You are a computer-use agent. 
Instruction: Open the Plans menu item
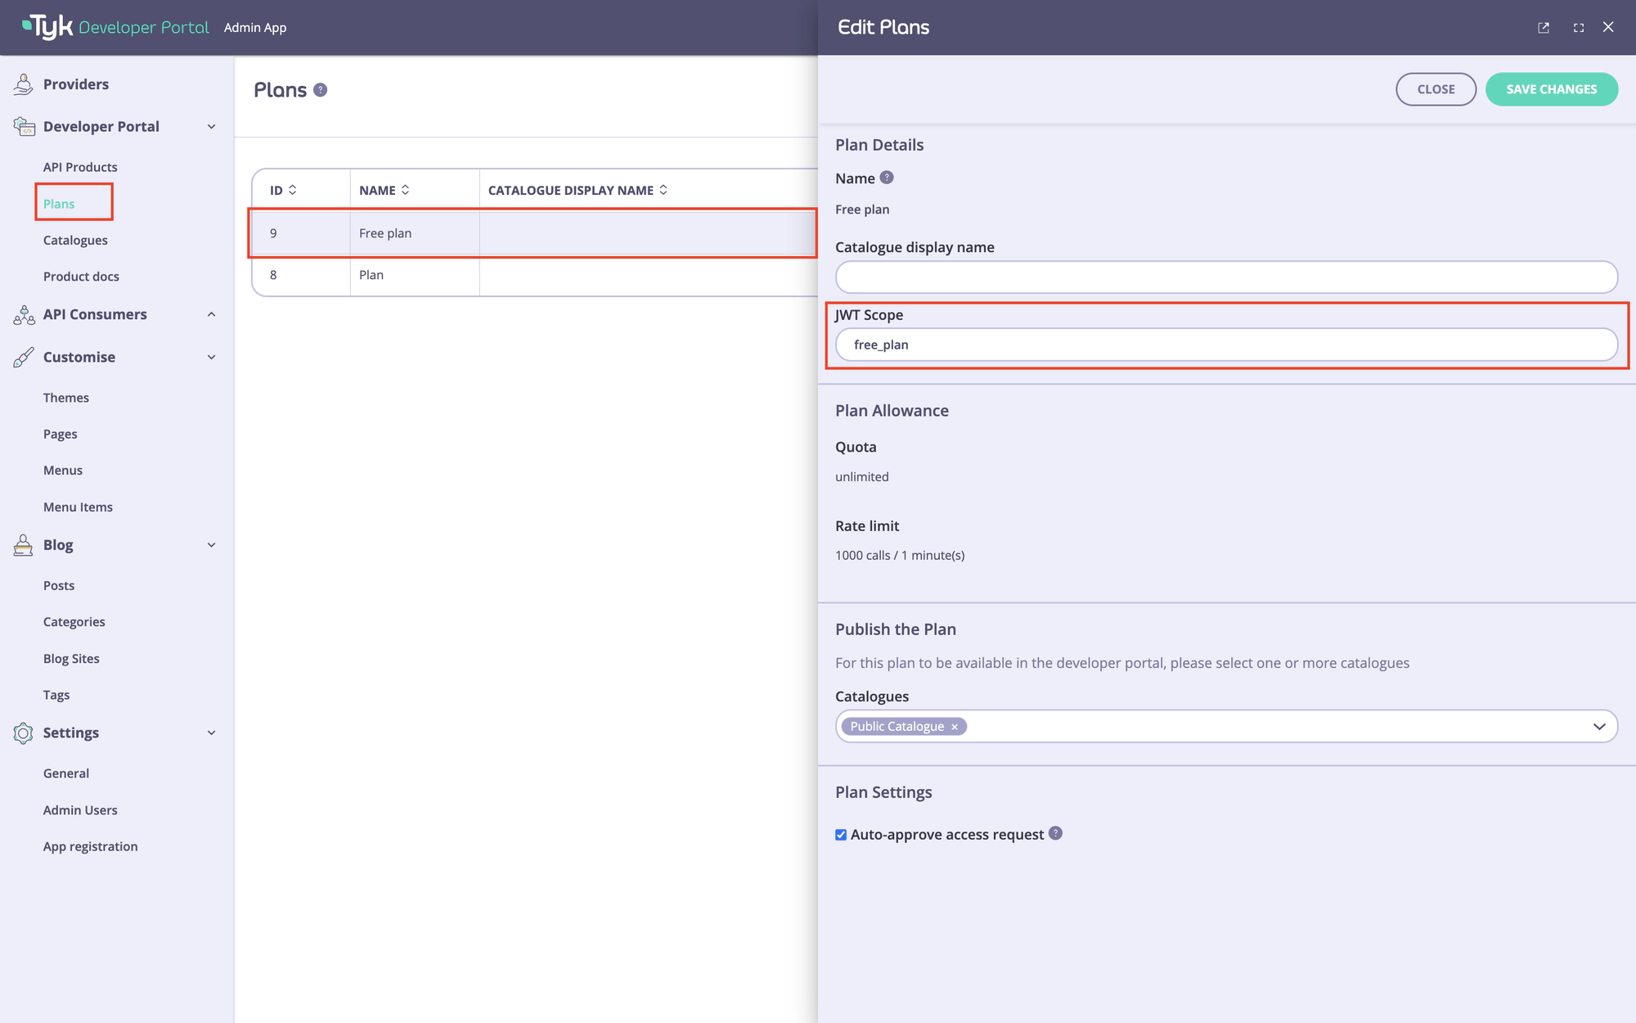click(59, 203)
